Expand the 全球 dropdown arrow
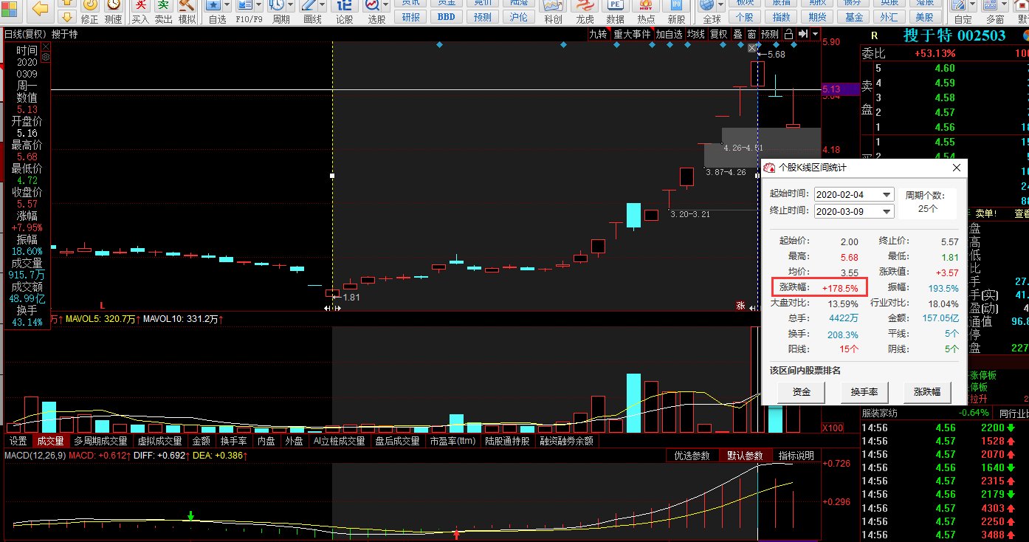1029x542 pixels. pyautogui.click(x=722, y=6)
